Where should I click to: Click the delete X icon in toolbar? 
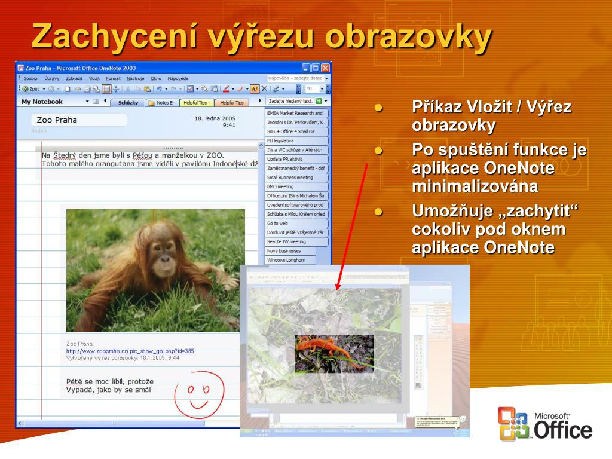tap(264, 89)
